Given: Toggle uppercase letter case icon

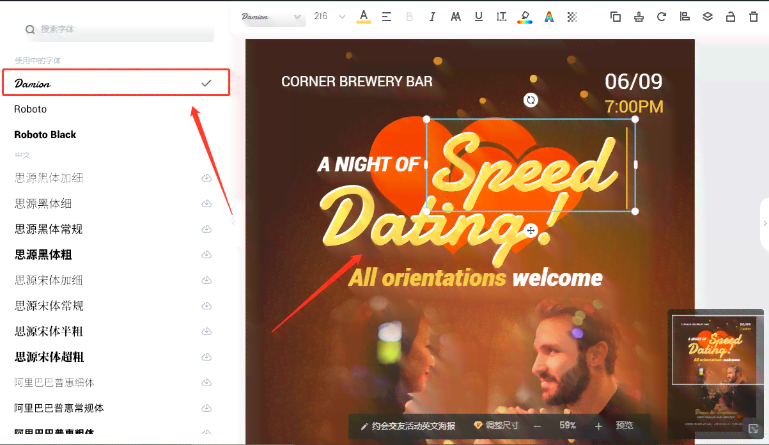Looking at the screenshot, I should [456, 17].
